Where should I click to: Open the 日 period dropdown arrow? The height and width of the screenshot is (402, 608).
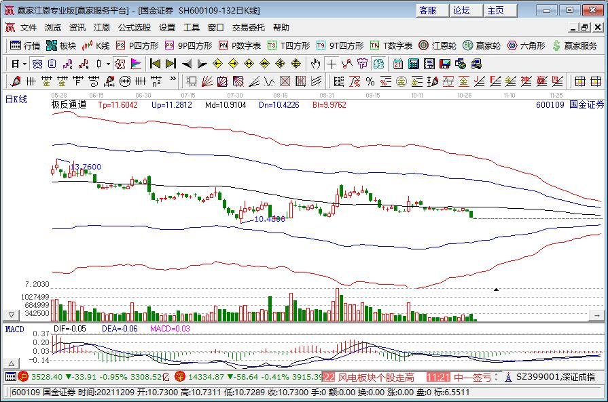(25, 64)
